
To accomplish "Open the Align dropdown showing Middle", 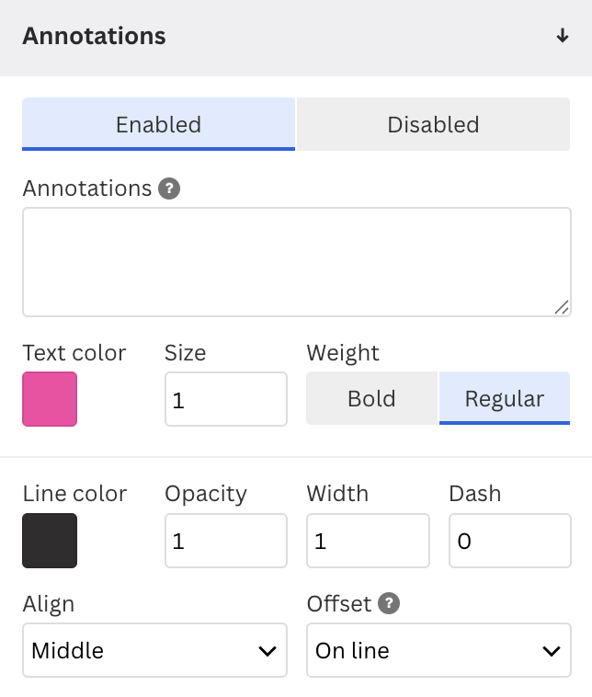I will click(154, 650).
